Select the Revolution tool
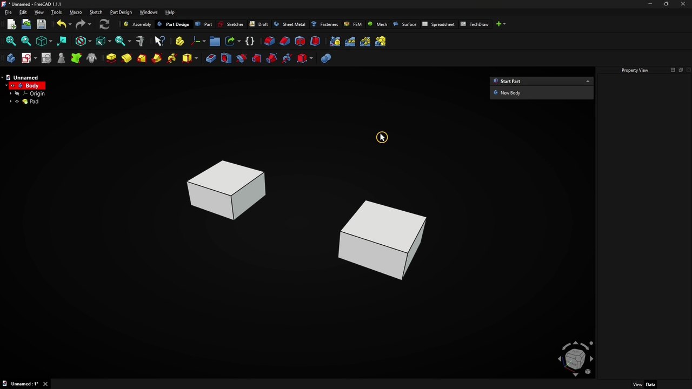Viewport: 692px width, 389px height. [x=126, y=58]
